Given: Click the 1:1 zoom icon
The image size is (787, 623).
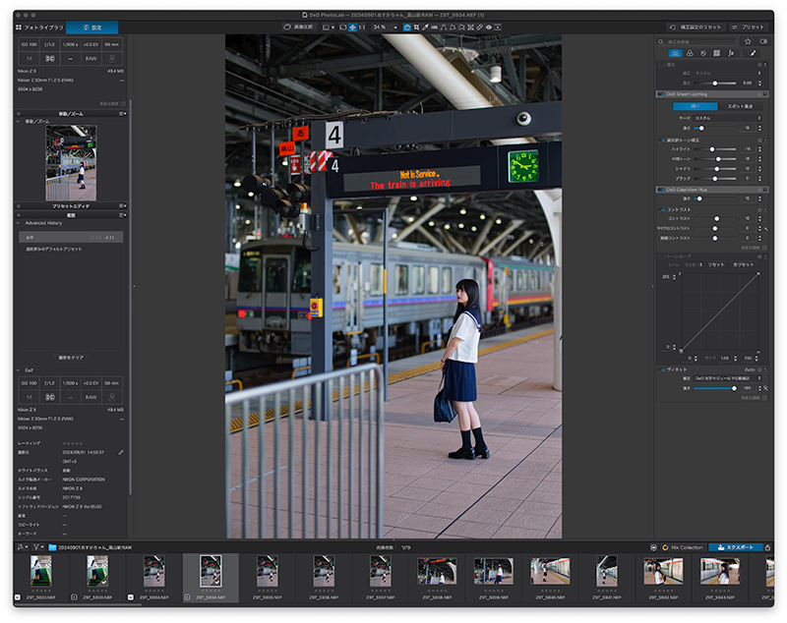Looking at the screenshot, I should coord(362,28).
